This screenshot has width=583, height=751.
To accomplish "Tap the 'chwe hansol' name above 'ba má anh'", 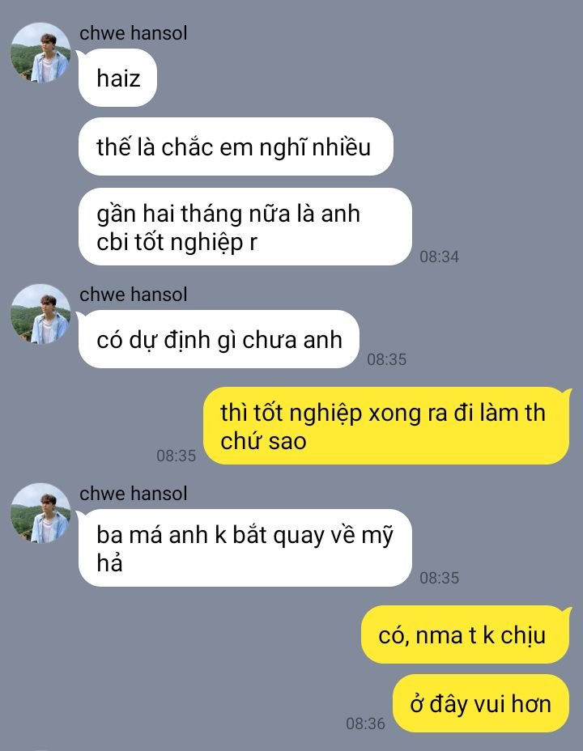I will coord(133,494).
